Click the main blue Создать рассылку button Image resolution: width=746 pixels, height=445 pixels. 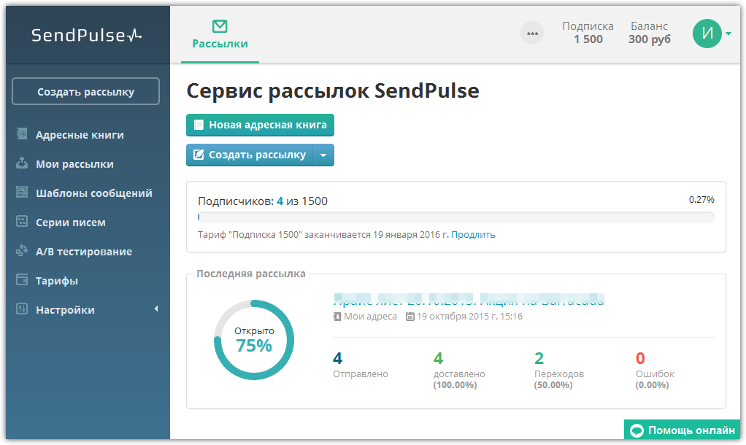[250, 155]
